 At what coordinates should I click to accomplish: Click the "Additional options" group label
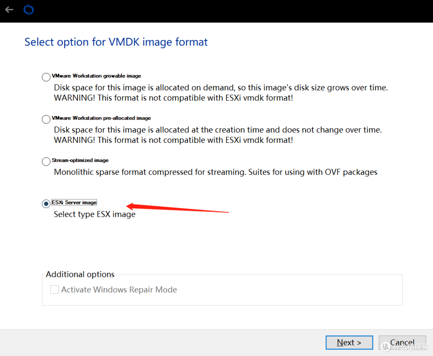tap(80, 274)
